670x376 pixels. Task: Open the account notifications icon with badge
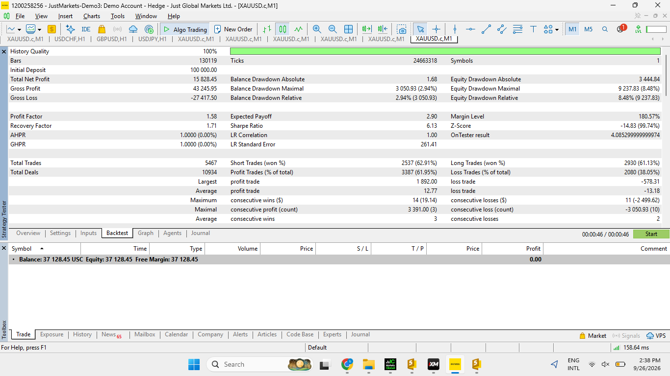click(621, 28)
